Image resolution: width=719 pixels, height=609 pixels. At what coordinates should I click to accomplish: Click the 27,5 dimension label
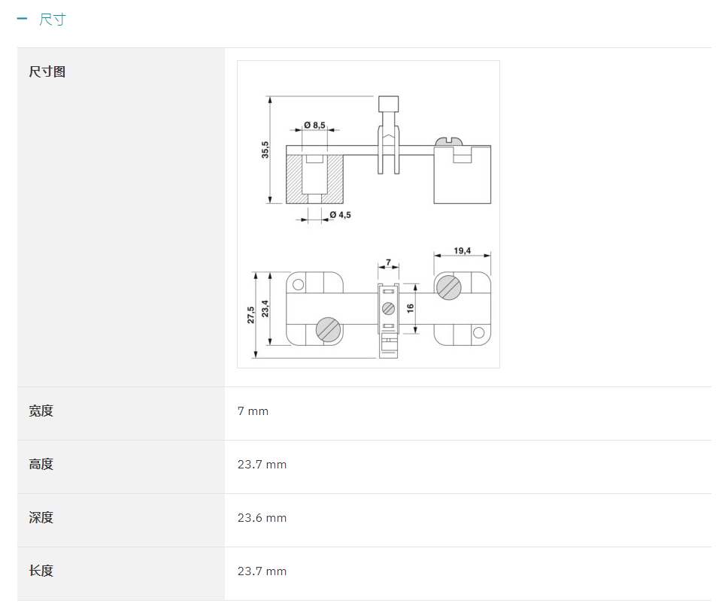tap(251, 315)
